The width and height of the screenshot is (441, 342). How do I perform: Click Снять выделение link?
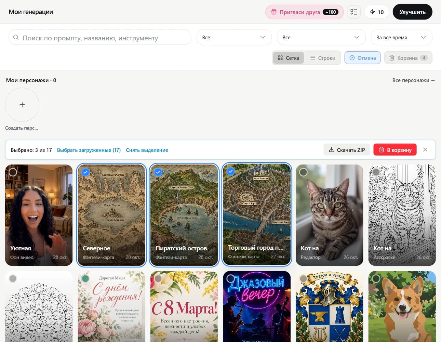coord(147,150)
